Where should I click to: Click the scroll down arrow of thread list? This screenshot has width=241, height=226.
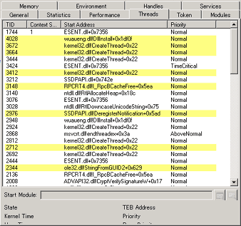point(234,183)
